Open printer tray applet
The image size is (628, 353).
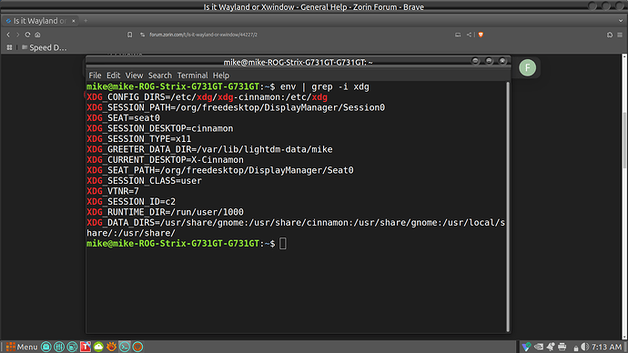coord(562,347)
